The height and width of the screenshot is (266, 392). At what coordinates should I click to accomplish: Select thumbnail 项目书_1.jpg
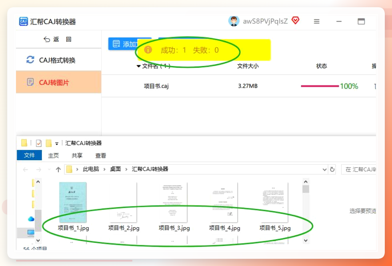tap(73, 206)
